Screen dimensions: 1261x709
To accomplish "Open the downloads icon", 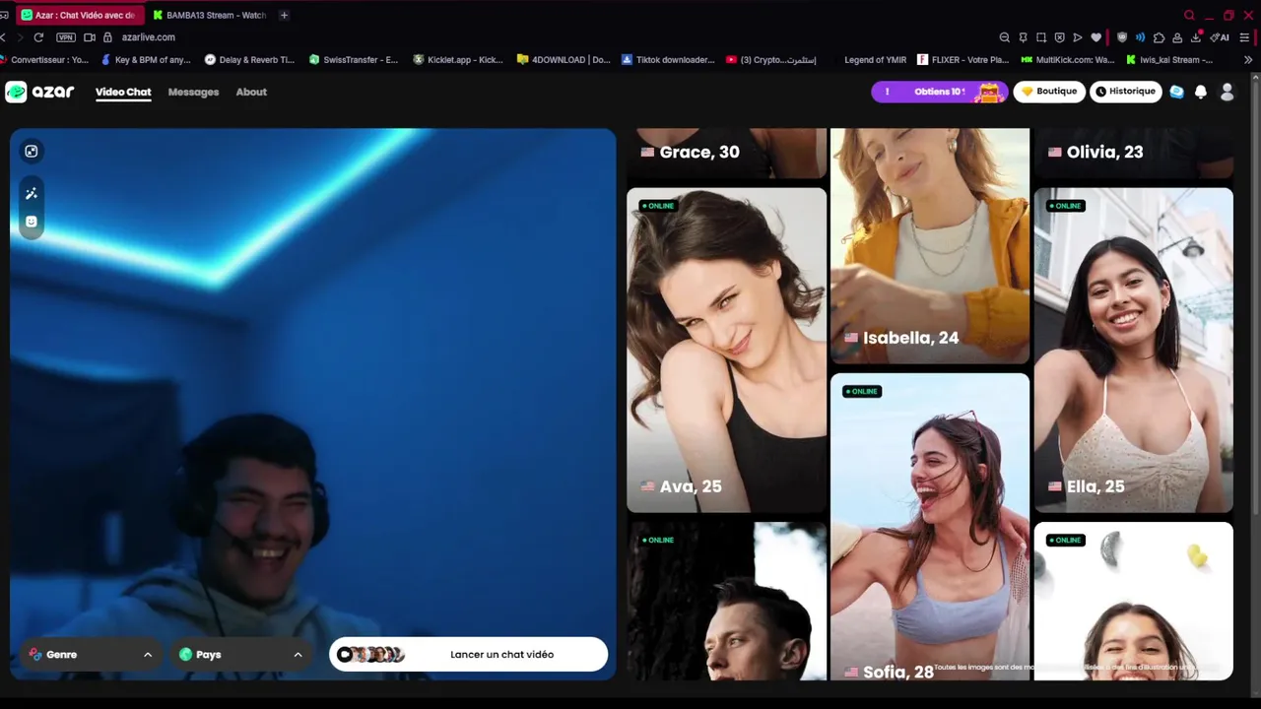I will (x=1196, y=37).
